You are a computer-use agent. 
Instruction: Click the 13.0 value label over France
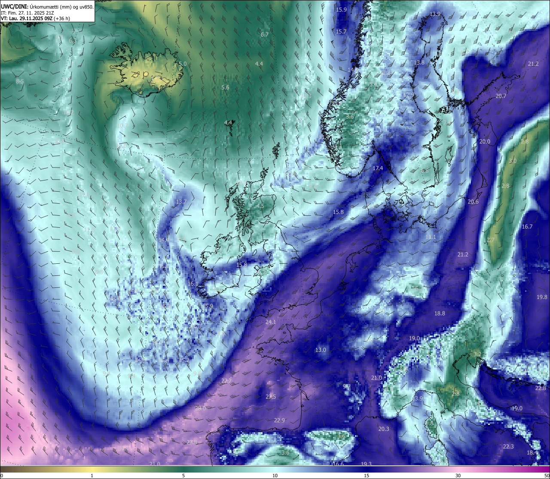pos(321,350)
